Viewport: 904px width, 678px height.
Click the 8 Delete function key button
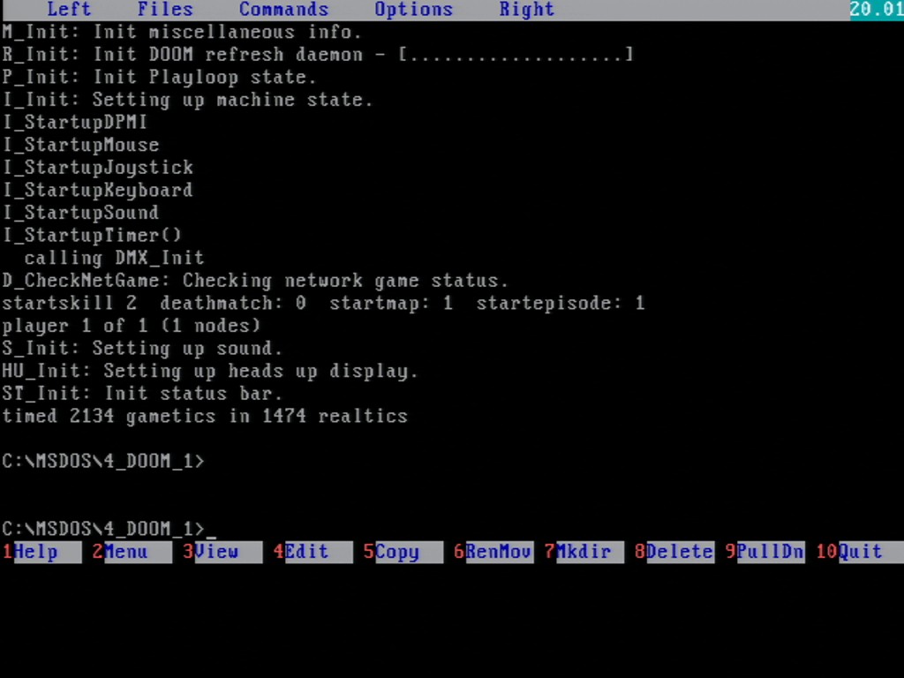point(674,552)
